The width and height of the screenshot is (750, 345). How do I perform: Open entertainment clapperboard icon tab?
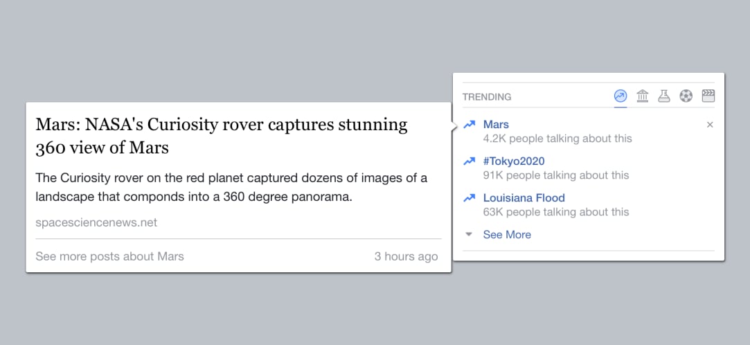point(708,96)
